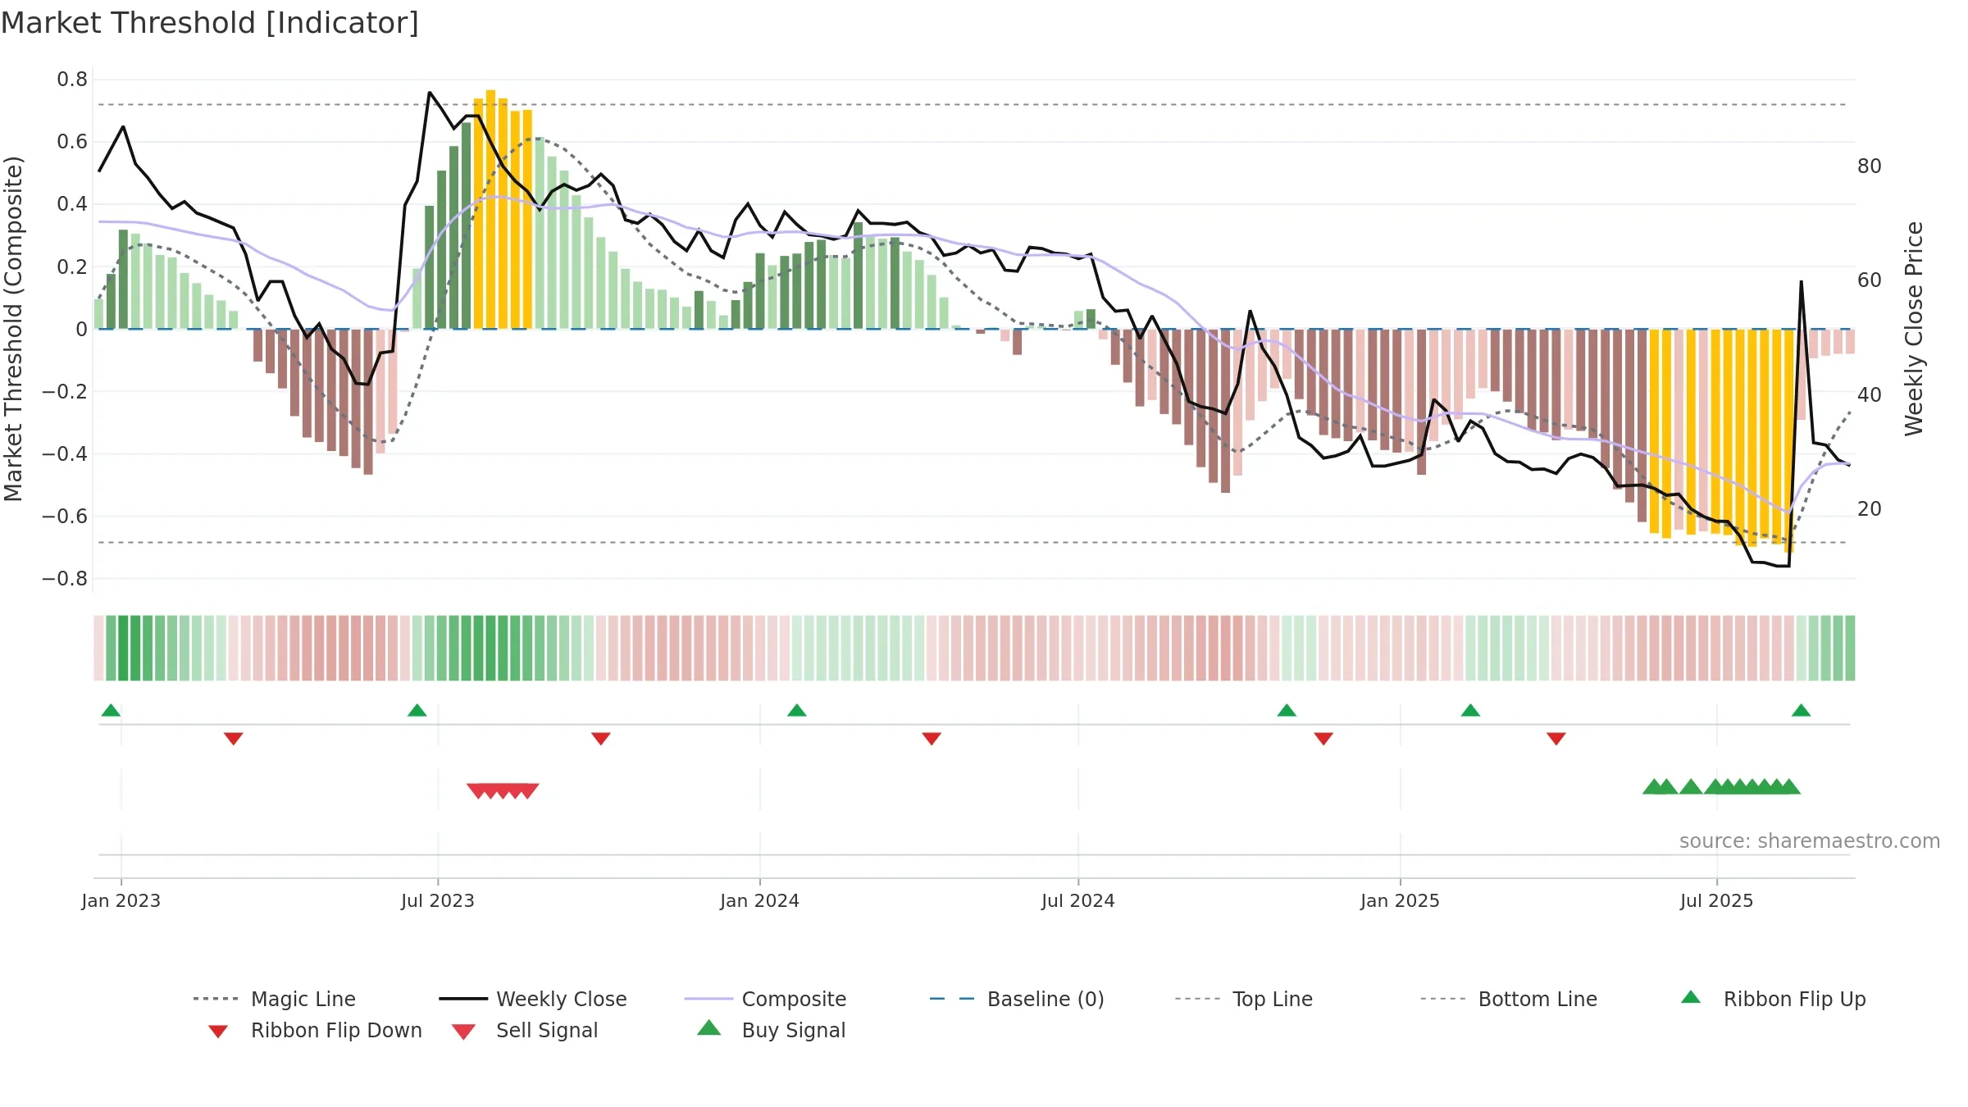This screenshot has height=1107, width=1968.
Task: Toggle the Bottom Line legend entry
Action: [x=1509, y=999]
